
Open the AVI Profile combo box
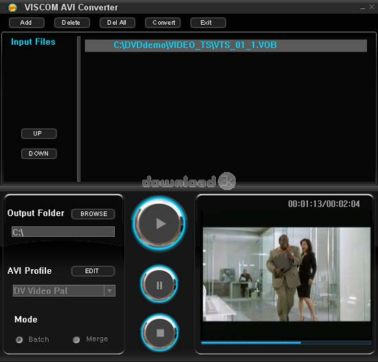coord(64,291)
